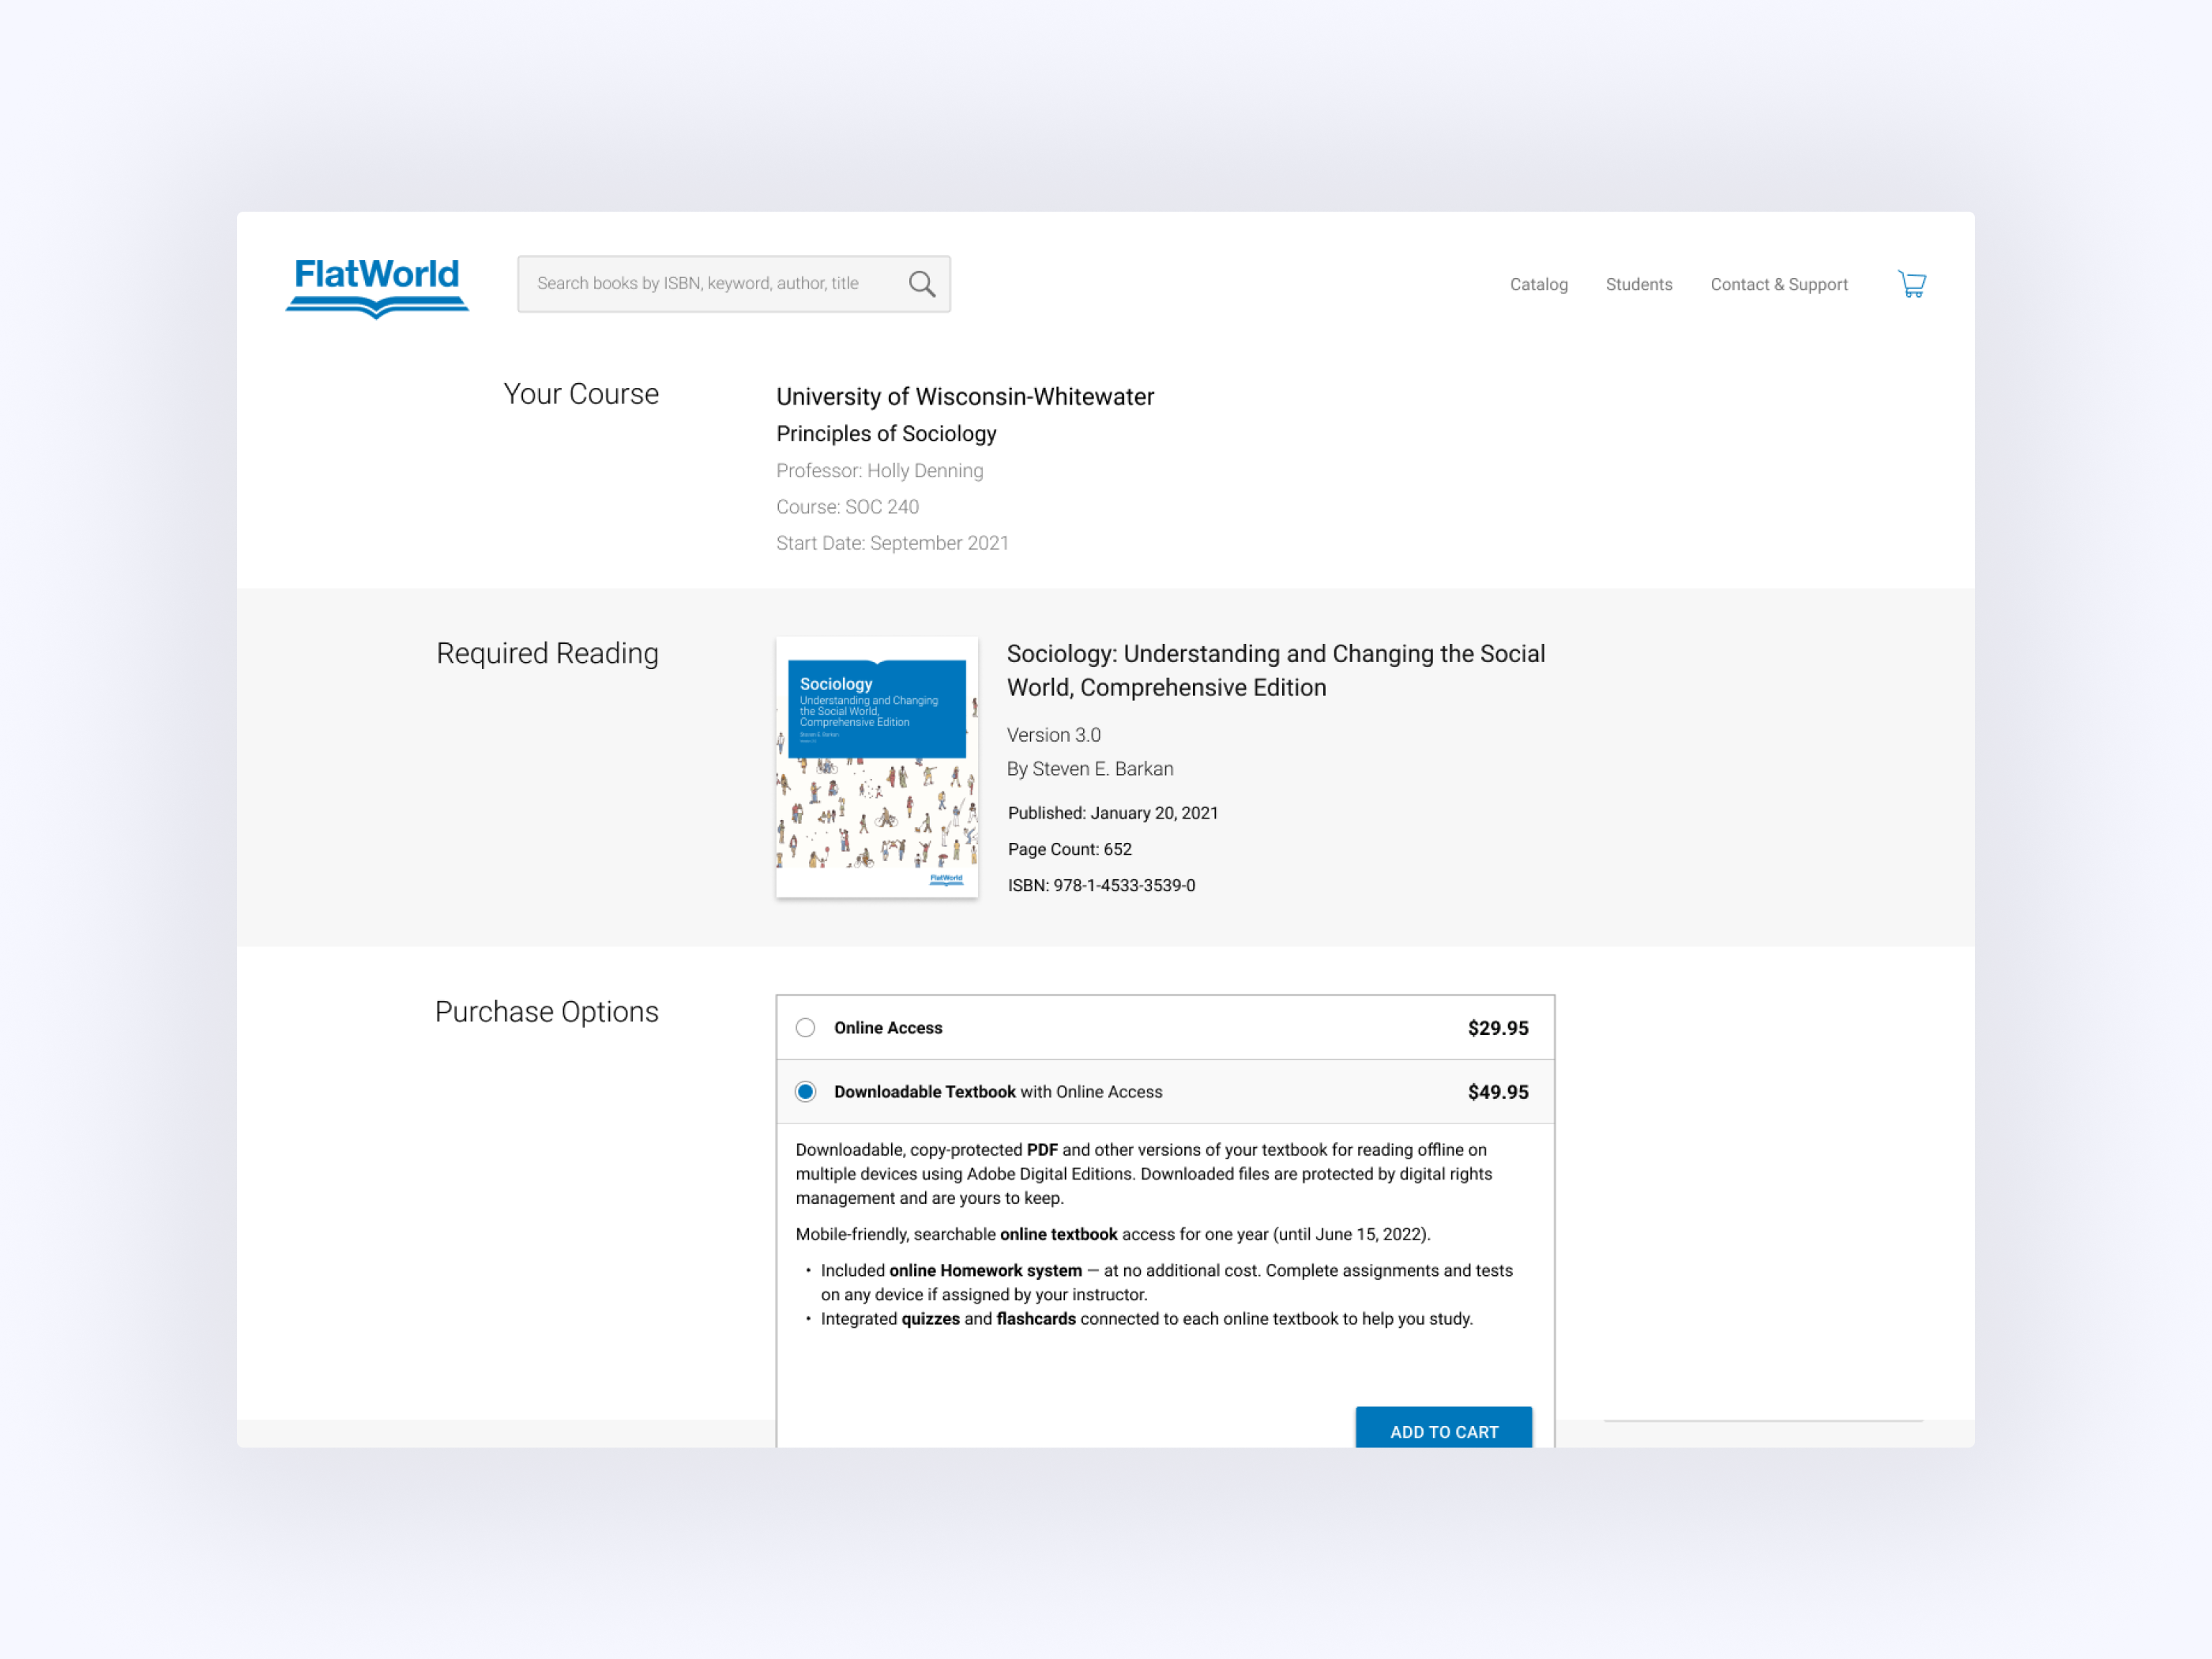2212x1659 pixels.
Task: Select the Online Access radio button
Action: [x=805, y=1028]
